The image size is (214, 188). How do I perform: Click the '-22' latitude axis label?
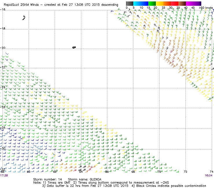(x=3, y=67)
